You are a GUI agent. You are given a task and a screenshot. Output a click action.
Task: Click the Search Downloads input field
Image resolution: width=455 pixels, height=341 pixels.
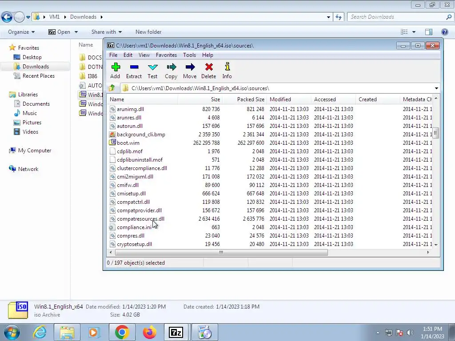tap(398, 17)
